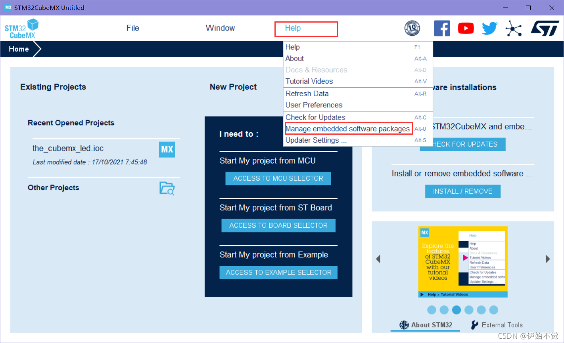
Task: Click the Other Projects label
Action: tap(54, 188)
